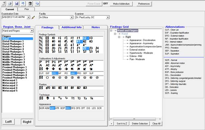
Task: Toggle the JAM jamming abbreviation
Action: point(74,73)
